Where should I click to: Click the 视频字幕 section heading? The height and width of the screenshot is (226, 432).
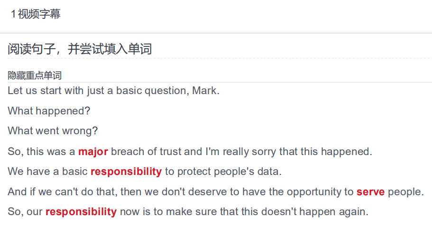coord(39,14)
